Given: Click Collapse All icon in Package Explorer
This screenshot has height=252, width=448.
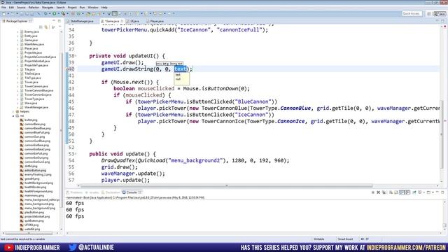Looking at the screenshot, I should (41, 27).
